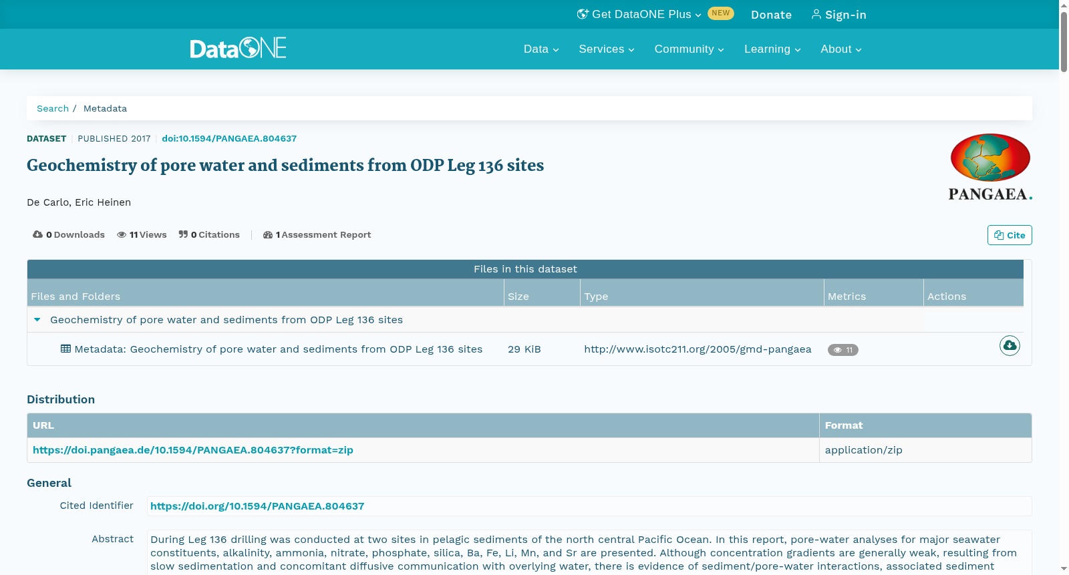Click the Metadata file name row
The width and height of the screenshot is (1069, 575).
[279, 349]
